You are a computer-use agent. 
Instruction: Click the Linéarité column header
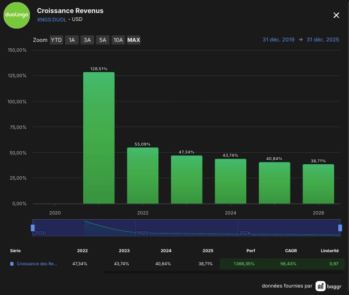click(x=329, y=251)
